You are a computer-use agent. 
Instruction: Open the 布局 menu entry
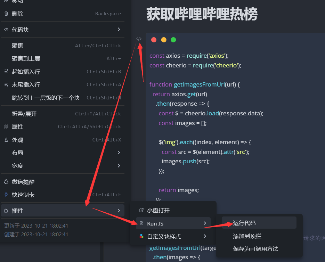(x=63, y=153)
